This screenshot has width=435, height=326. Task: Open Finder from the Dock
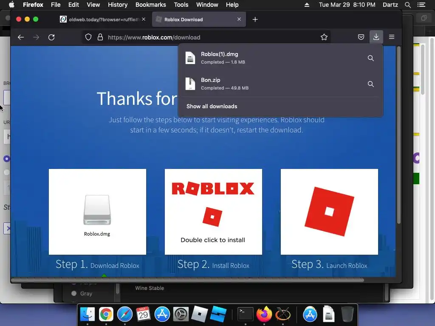pos(88,314)
